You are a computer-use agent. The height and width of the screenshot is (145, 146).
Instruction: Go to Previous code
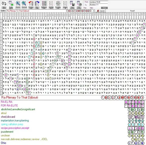pyautogui.click(x=31, y=5)
